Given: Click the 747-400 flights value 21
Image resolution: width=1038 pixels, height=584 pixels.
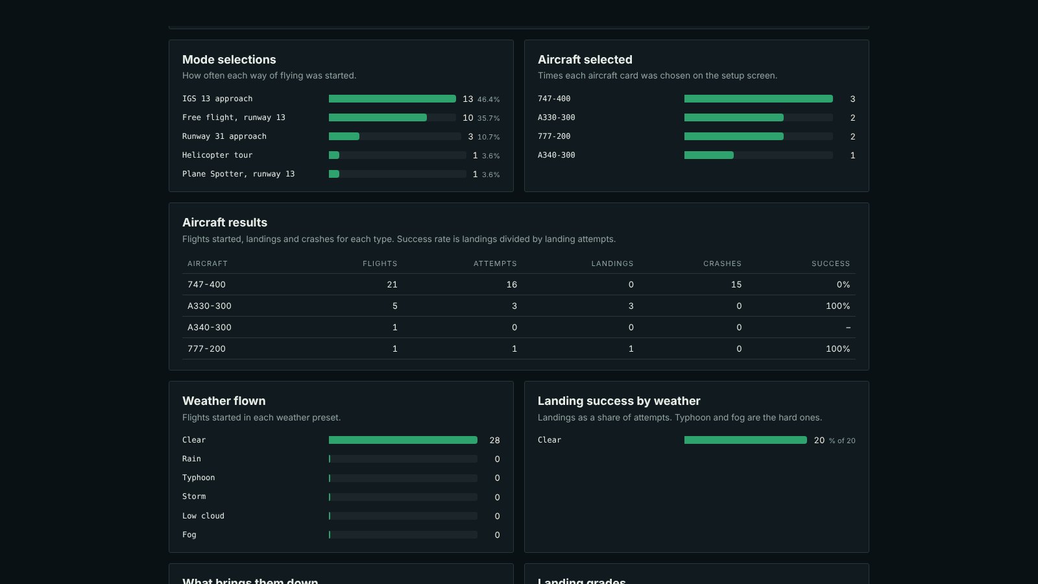Looking at the screenshot, I should tap(392, 284).
